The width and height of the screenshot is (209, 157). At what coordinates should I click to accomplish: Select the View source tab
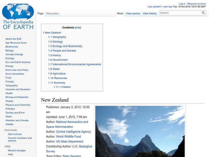point(133,13)
